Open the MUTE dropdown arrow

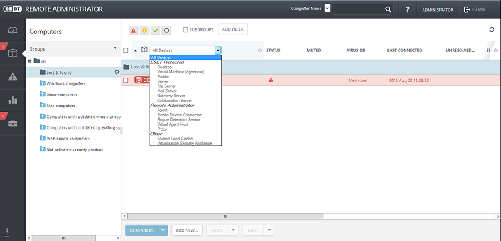(x=269, y=230)
